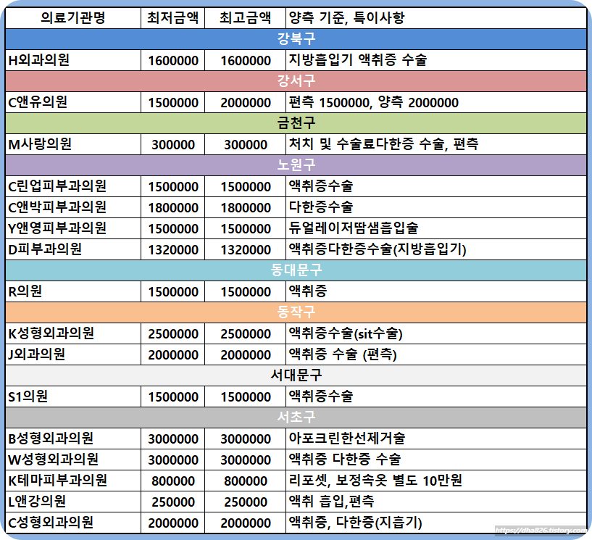Click M사랑의원 minimum price 300000

pyautogui.click(x=173, y=145)
